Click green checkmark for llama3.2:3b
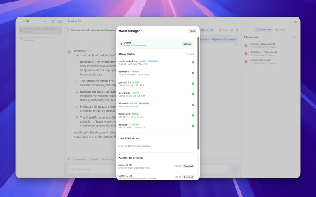 [193, 115]
